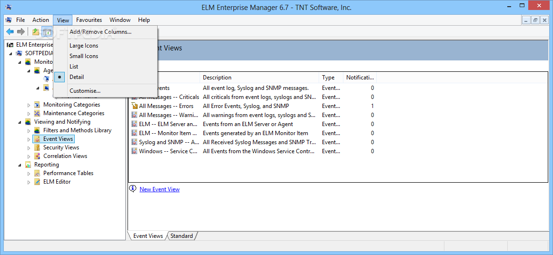The width and height of the screenshot is (553, 255).
Task: Click the Viewing and Notifying icon
Action: pos(28,122)
